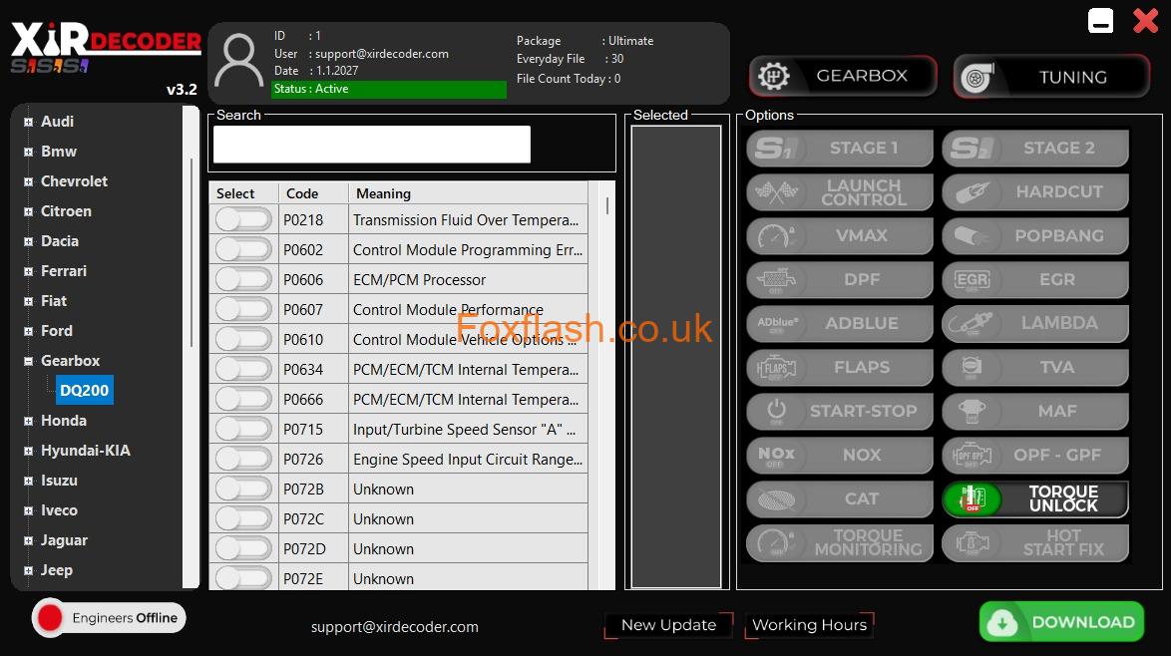Open the New Update button
The image size is (1171, 656).
668,625
